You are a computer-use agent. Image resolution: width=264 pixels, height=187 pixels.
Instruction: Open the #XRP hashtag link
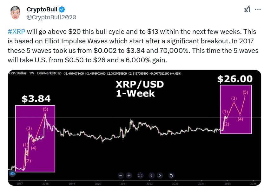(x=16, y=32)
